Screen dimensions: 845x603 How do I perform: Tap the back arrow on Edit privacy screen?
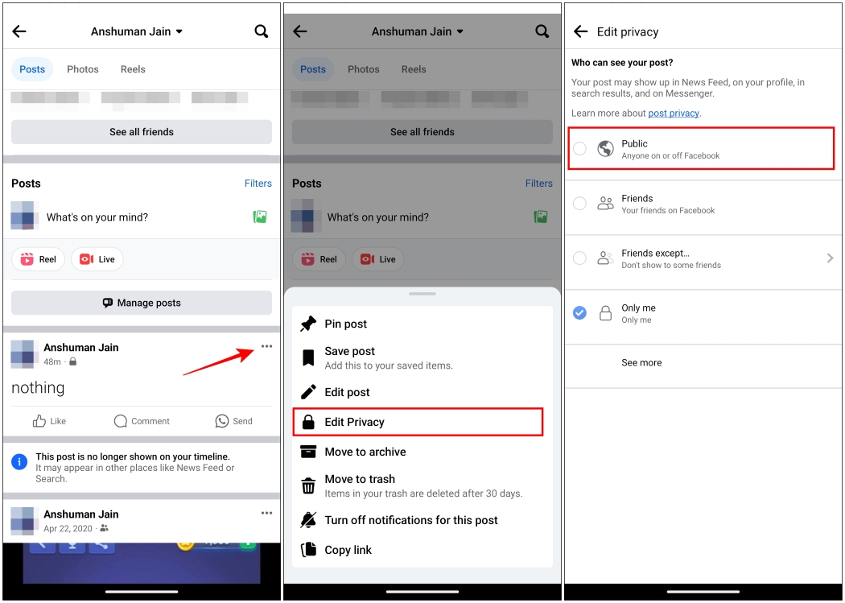coord(579,31)
